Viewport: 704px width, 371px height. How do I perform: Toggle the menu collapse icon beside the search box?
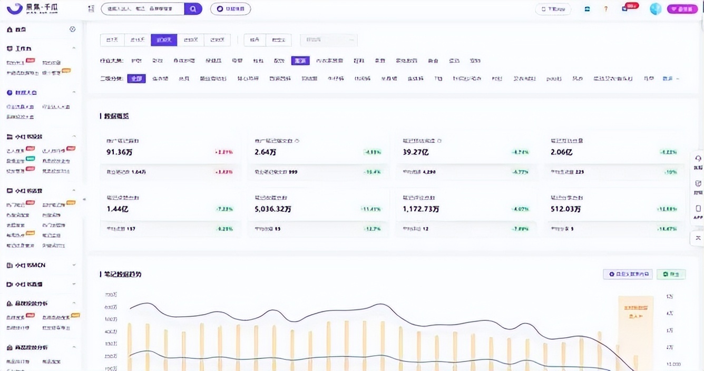pyautogui.click(x=91, y=9)
